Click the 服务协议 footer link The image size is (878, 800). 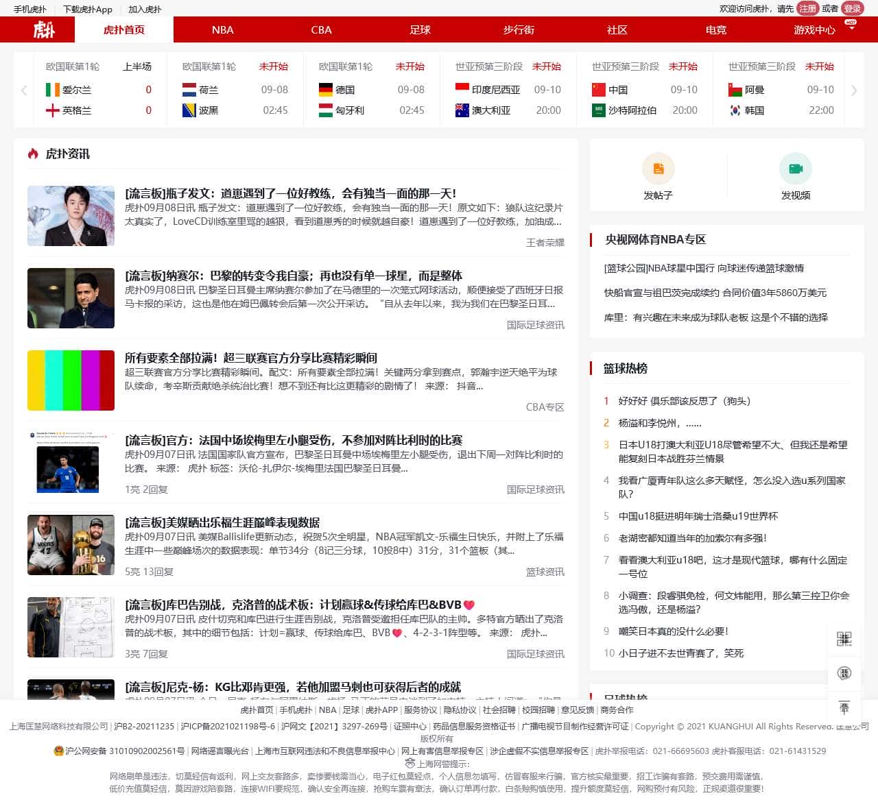point(420,710)
